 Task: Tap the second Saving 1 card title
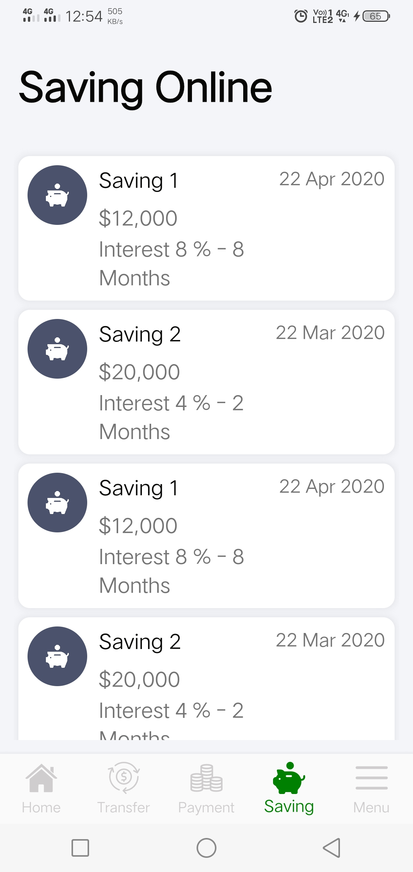click(139, 488)
